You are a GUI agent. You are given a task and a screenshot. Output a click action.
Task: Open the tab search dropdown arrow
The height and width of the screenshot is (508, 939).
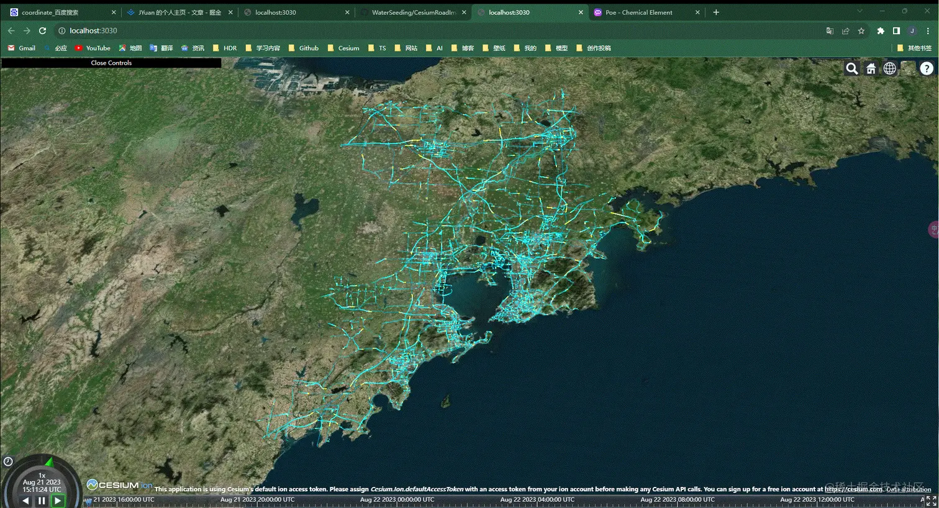coord(860,11)
